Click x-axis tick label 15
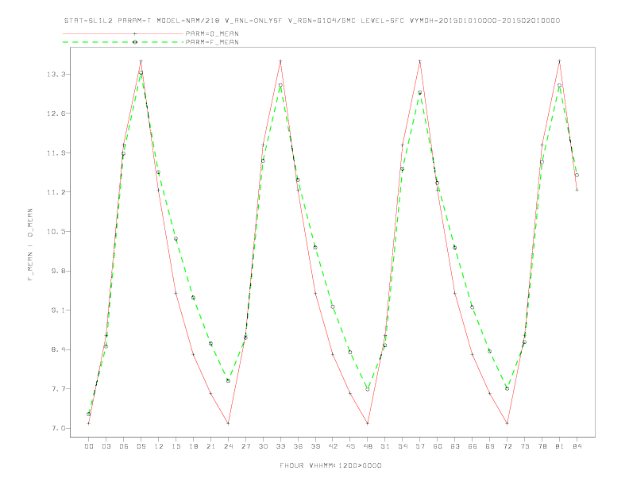The width and height of the screenshot is (629, 486). click(x=176, y=446)
